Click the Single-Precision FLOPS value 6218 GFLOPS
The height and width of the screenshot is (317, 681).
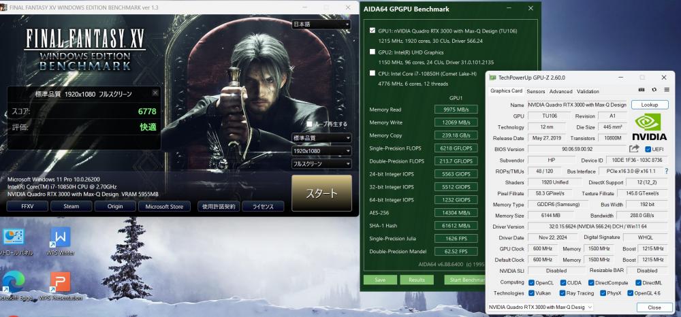click(x=456, y=148)
